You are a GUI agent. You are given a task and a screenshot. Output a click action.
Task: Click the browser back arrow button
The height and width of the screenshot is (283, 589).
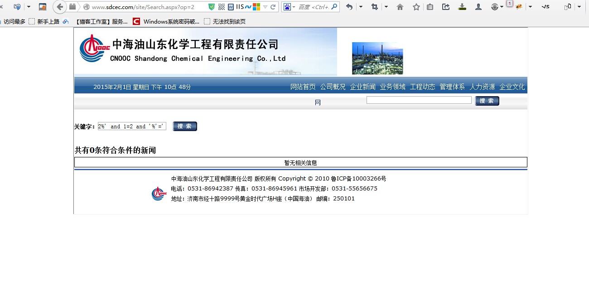[x=60, y=7]
